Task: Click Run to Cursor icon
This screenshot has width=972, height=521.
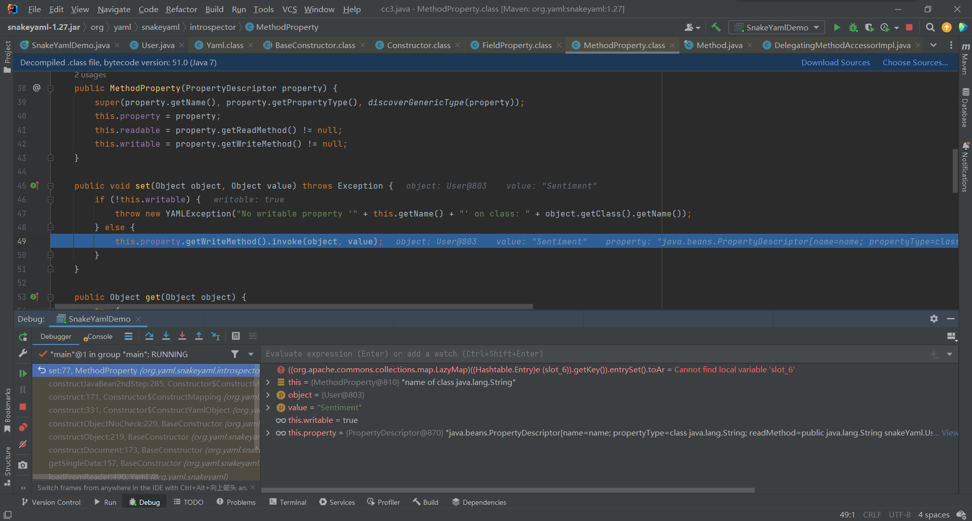Action: (216, 336)
